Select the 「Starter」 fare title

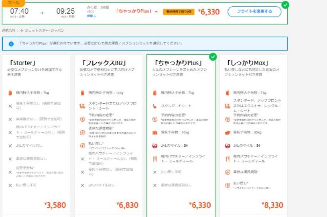[22, 63]
